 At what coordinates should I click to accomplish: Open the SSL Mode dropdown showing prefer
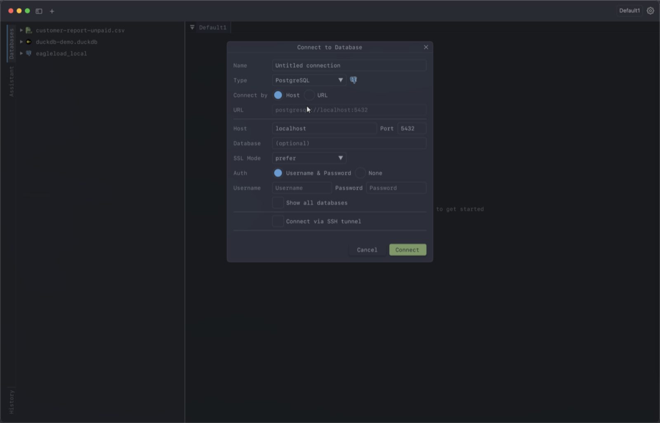[309, 158]
